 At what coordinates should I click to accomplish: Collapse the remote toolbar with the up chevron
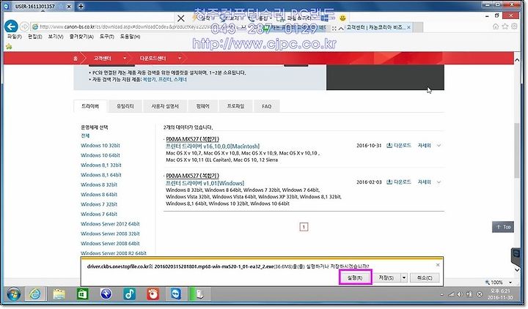tap(341, 29)
